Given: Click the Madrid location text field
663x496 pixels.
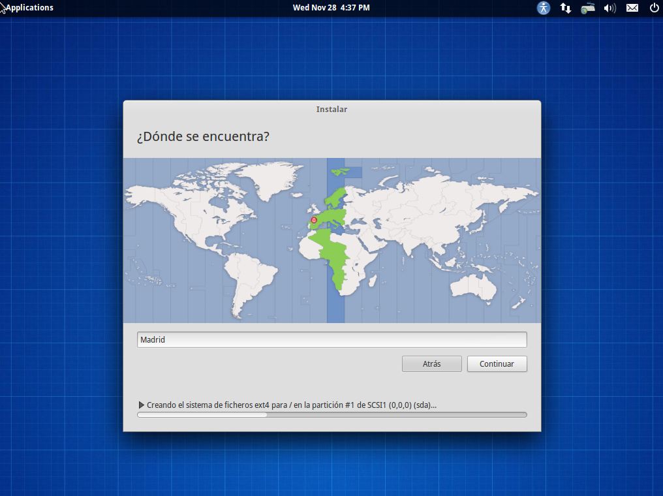Looking at the screenshot, I should tap(331, 340).
